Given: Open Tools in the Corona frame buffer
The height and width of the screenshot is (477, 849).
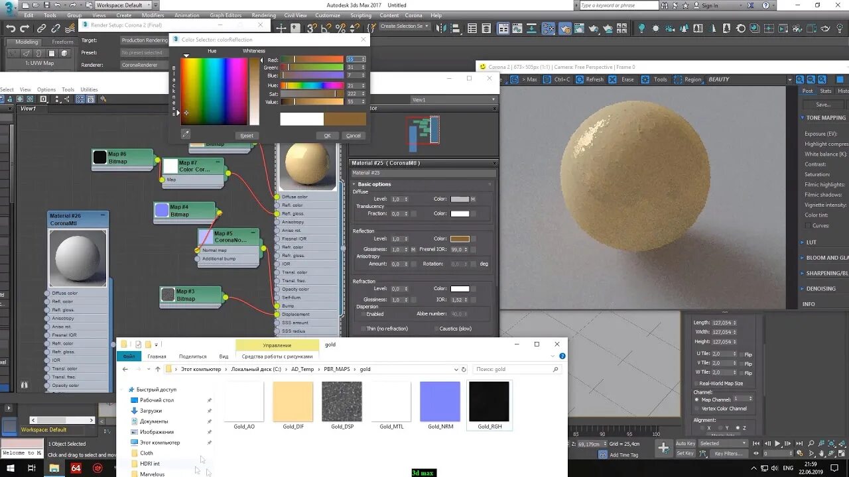Looking at the screenshot, I should (655, 79).
